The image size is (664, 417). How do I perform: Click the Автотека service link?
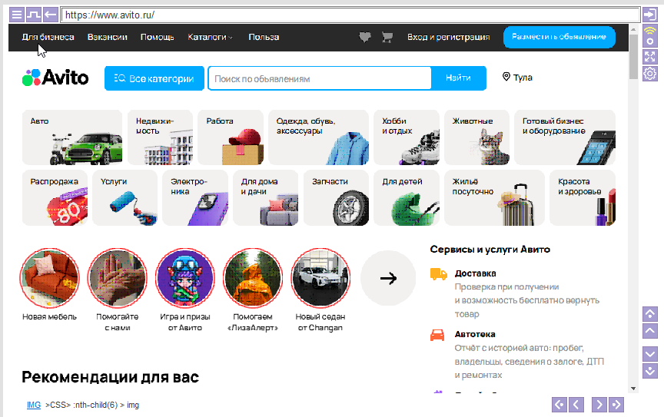pos(475,334)
